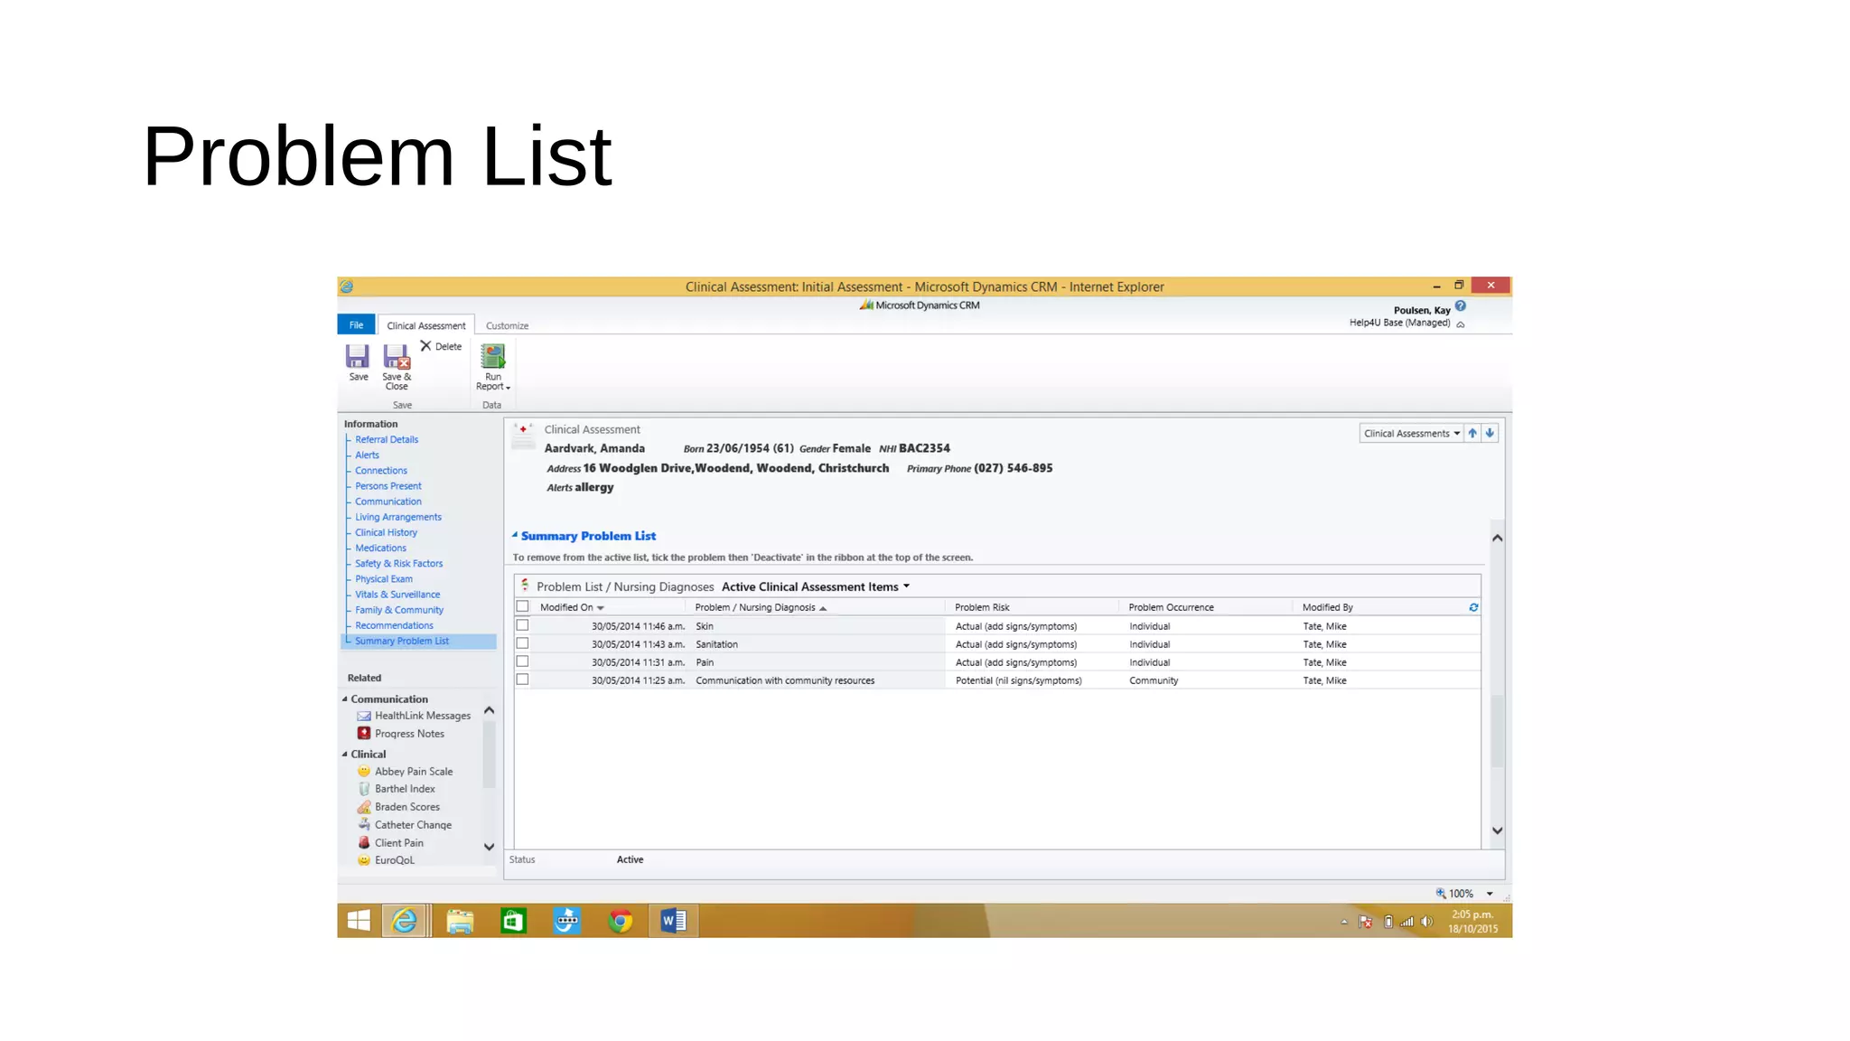Select the Sanitation row checkbox
1850x1041 pixels.
(x=522, y=643)
